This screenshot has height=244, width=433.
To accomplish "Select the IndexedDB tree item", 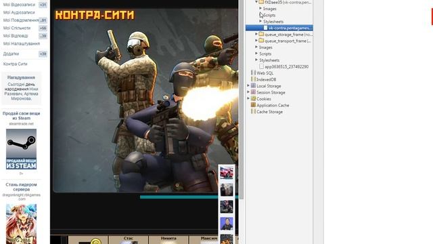I will pos(266,79).
